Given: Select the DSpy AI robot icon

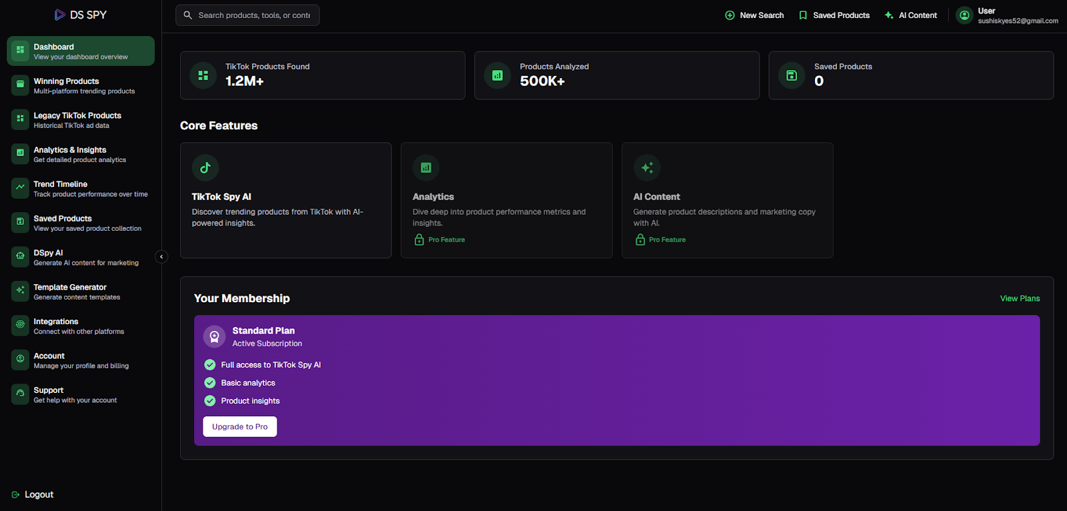Looking at the screenshot, I should tap(20, 257).
